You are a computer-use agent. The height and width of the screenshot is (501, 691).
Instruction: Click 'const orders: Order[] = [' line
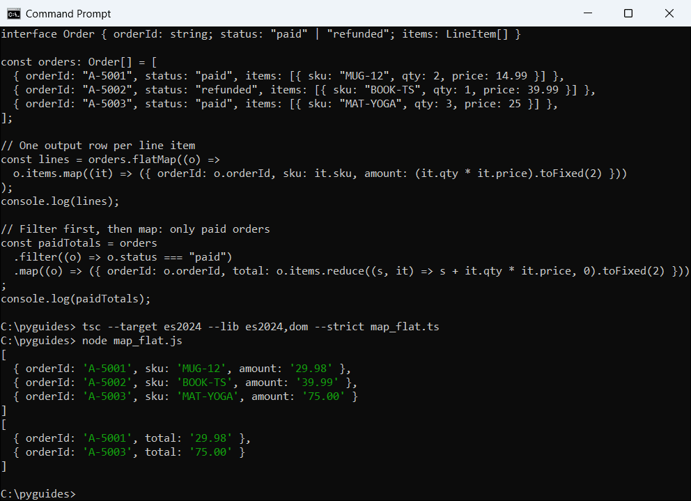[79, 62]
